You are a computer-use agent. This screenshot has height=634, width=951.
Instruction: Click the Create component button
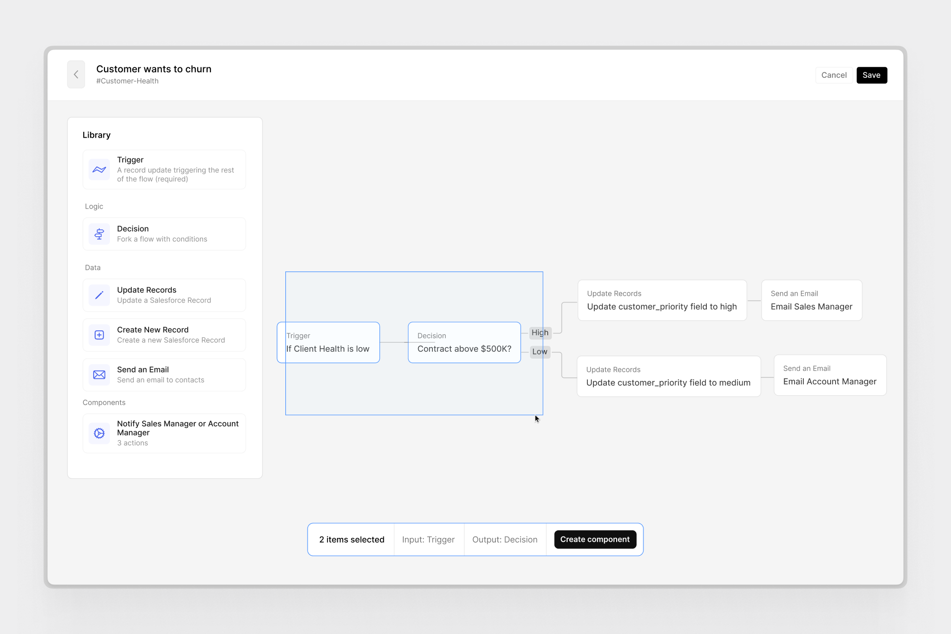click(x=594, y=539)
